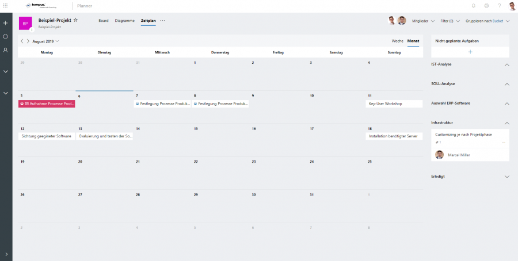Select calendar day 21
The image size is (518, 261).
pyautogui.click(x=162, y=173)
